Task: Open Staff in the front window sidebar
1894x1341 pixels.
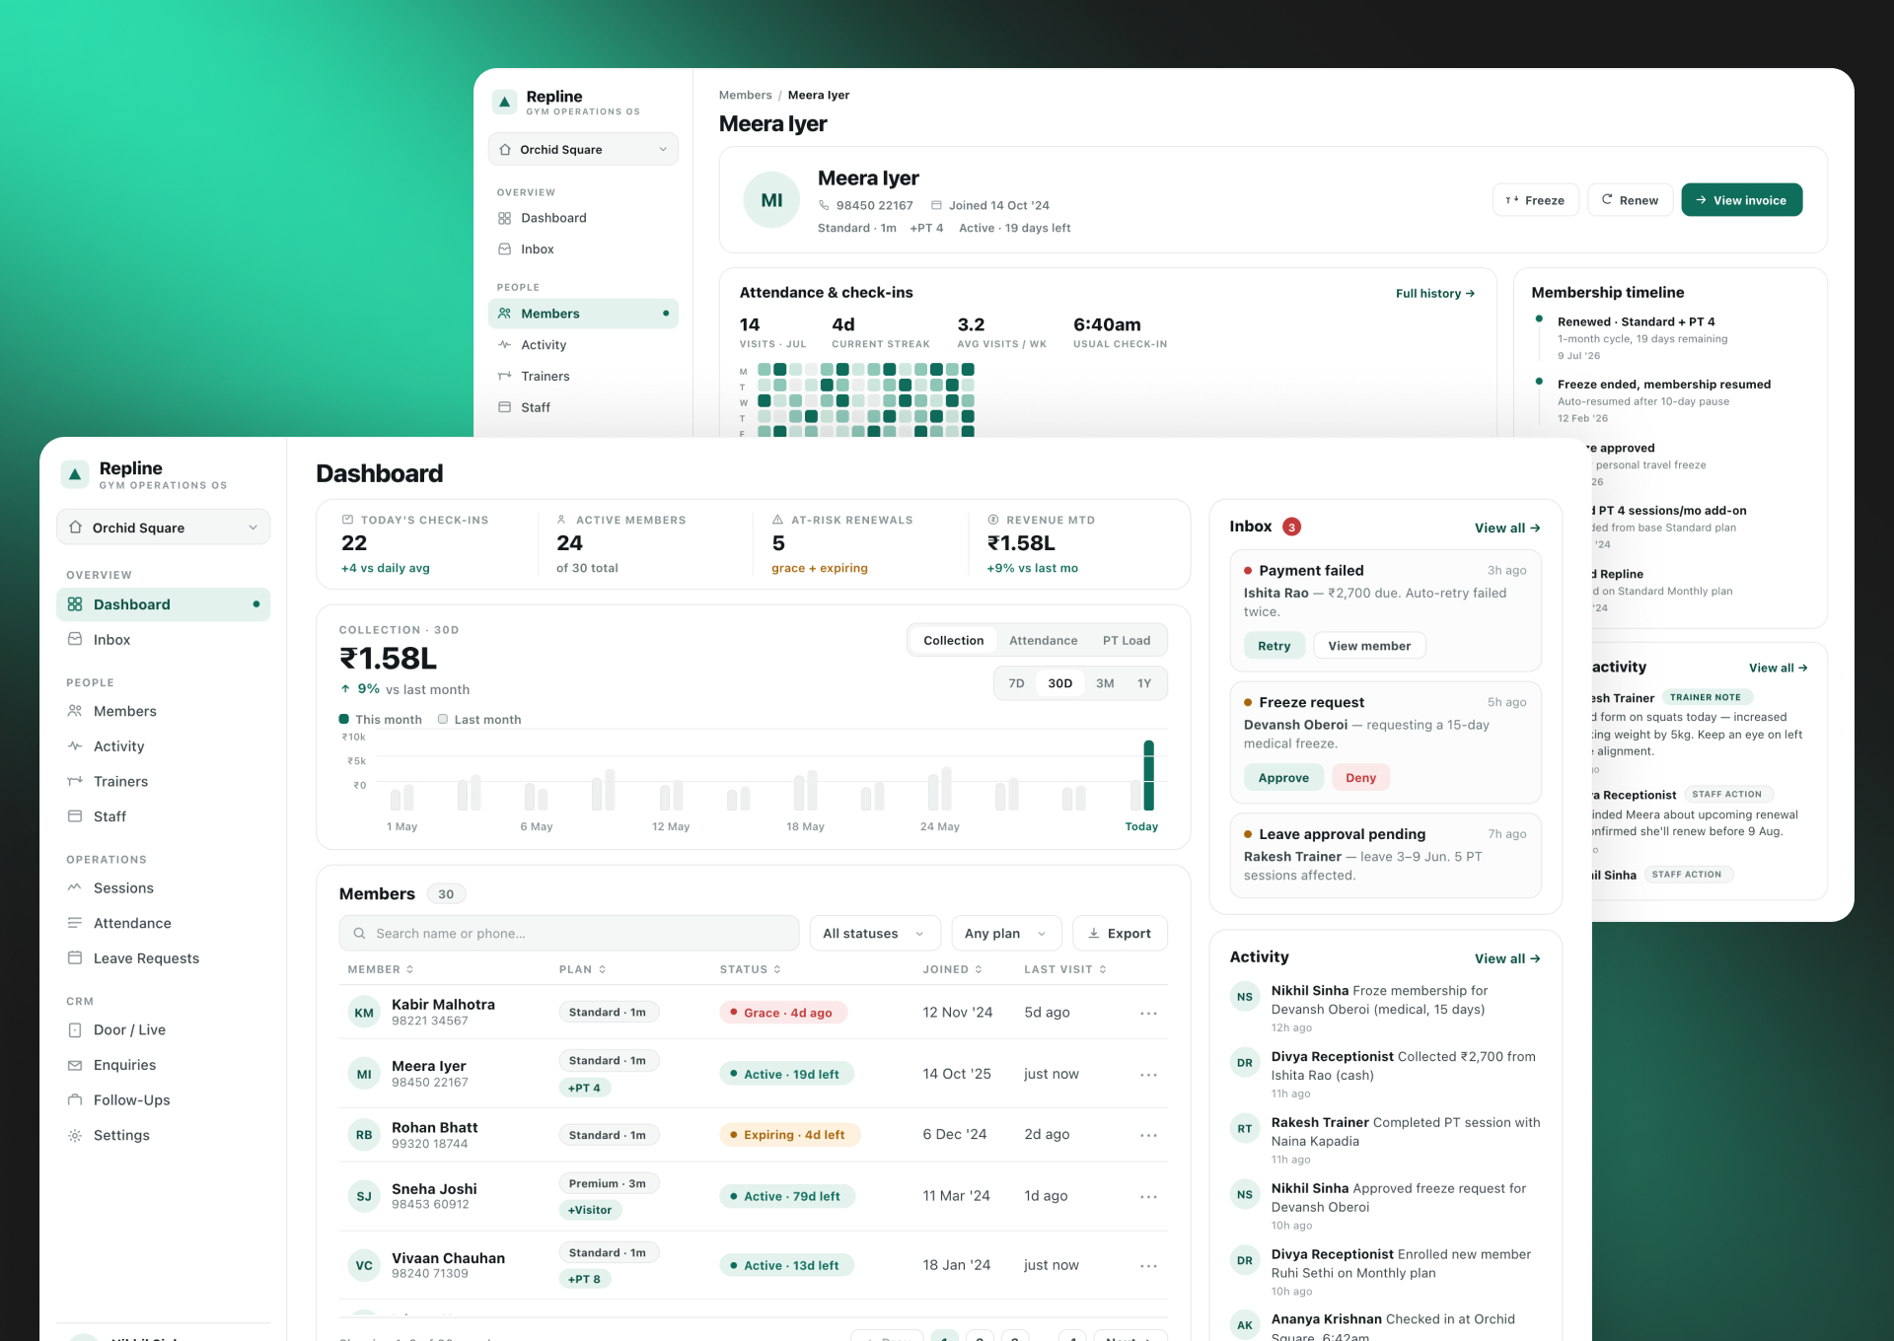Action: (x=163, y=816)
